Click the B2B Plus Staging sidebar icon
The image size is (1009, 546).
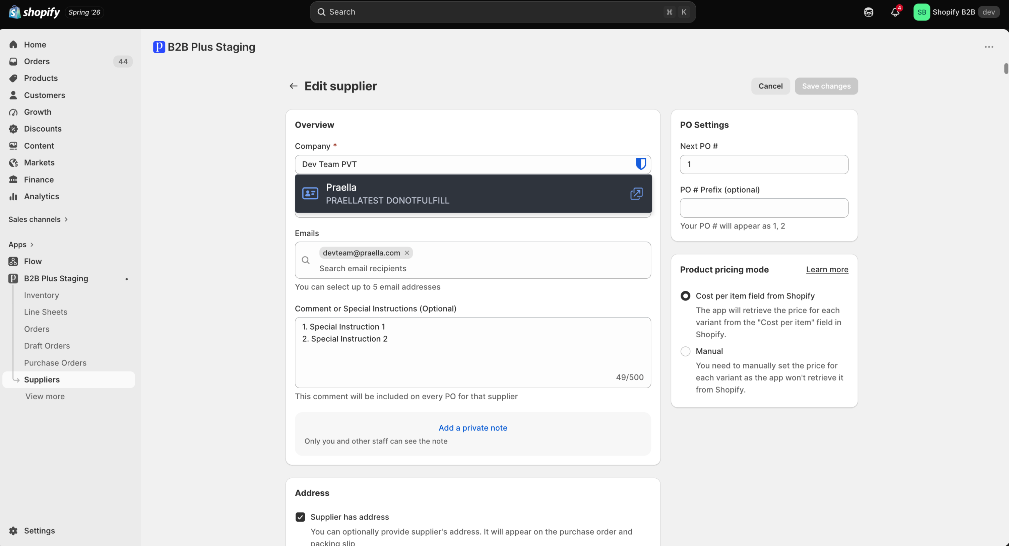[13, 278]
